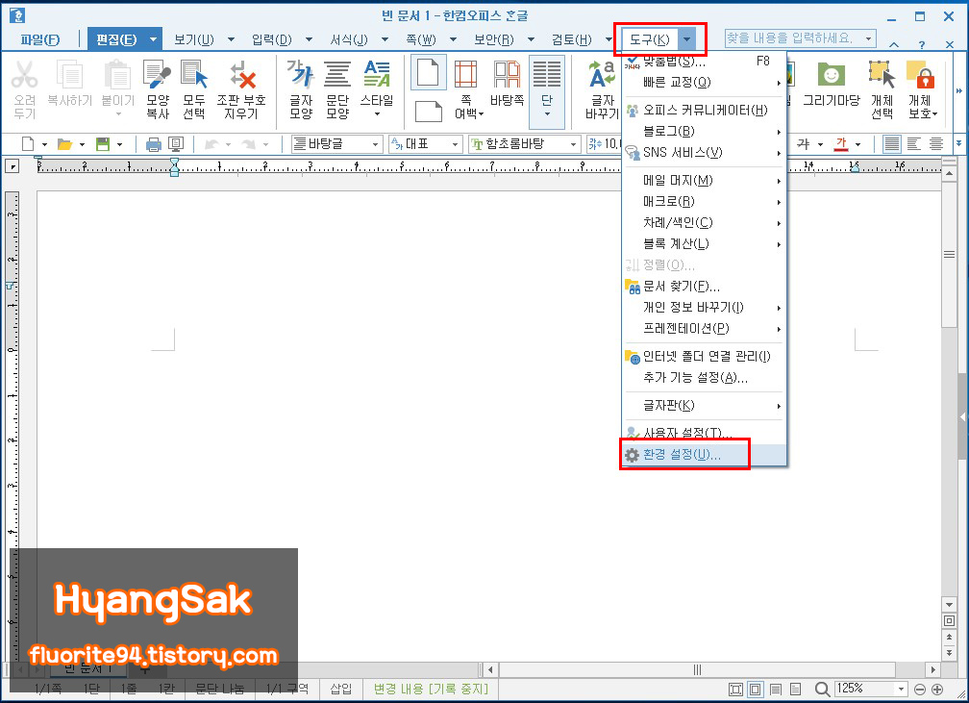
Task: Click the red font color 가 swatch
Action: pyautogui.click(x=841, y=144)
